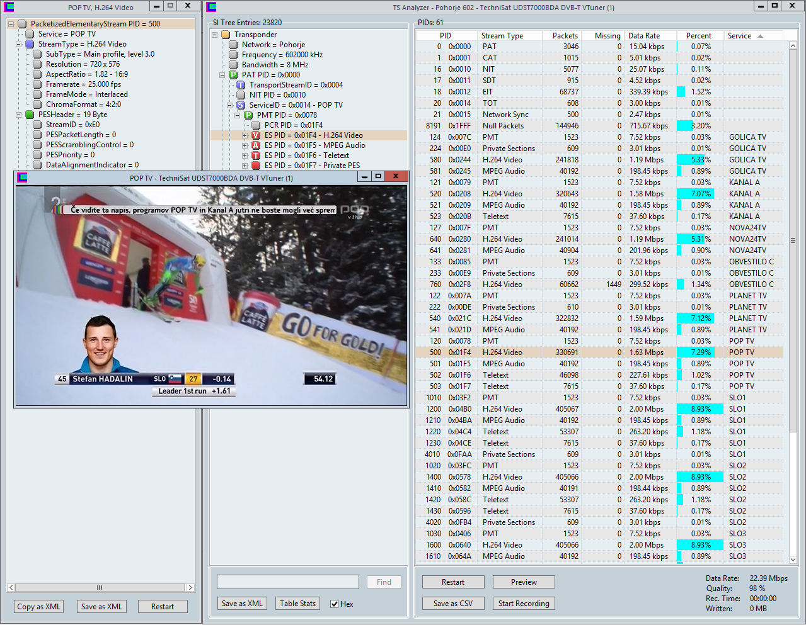Collapse the PAT PID node

click(x=222, y=75)
